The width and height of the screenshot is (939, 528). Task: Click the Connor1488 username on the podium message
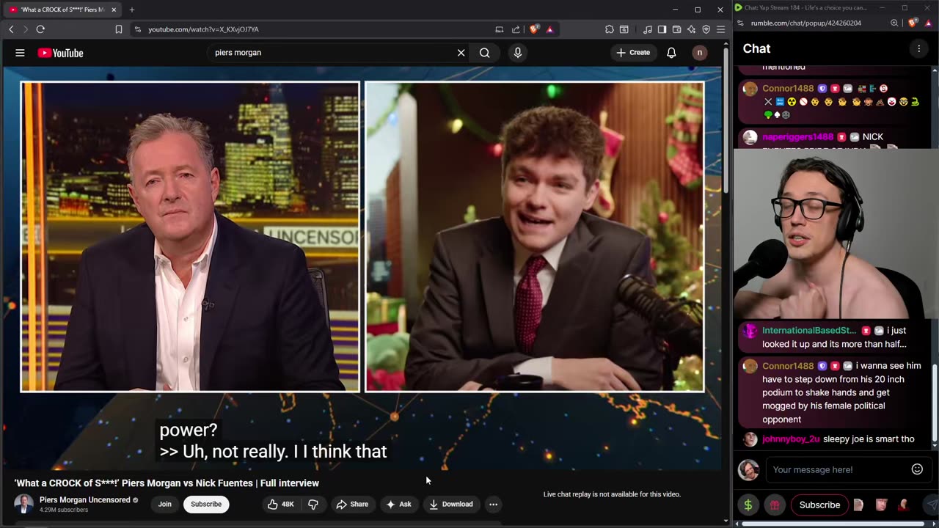(788, 366)
